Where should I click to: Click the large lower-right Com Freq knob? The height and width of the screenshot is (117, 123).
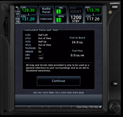(x=115, y=107)
